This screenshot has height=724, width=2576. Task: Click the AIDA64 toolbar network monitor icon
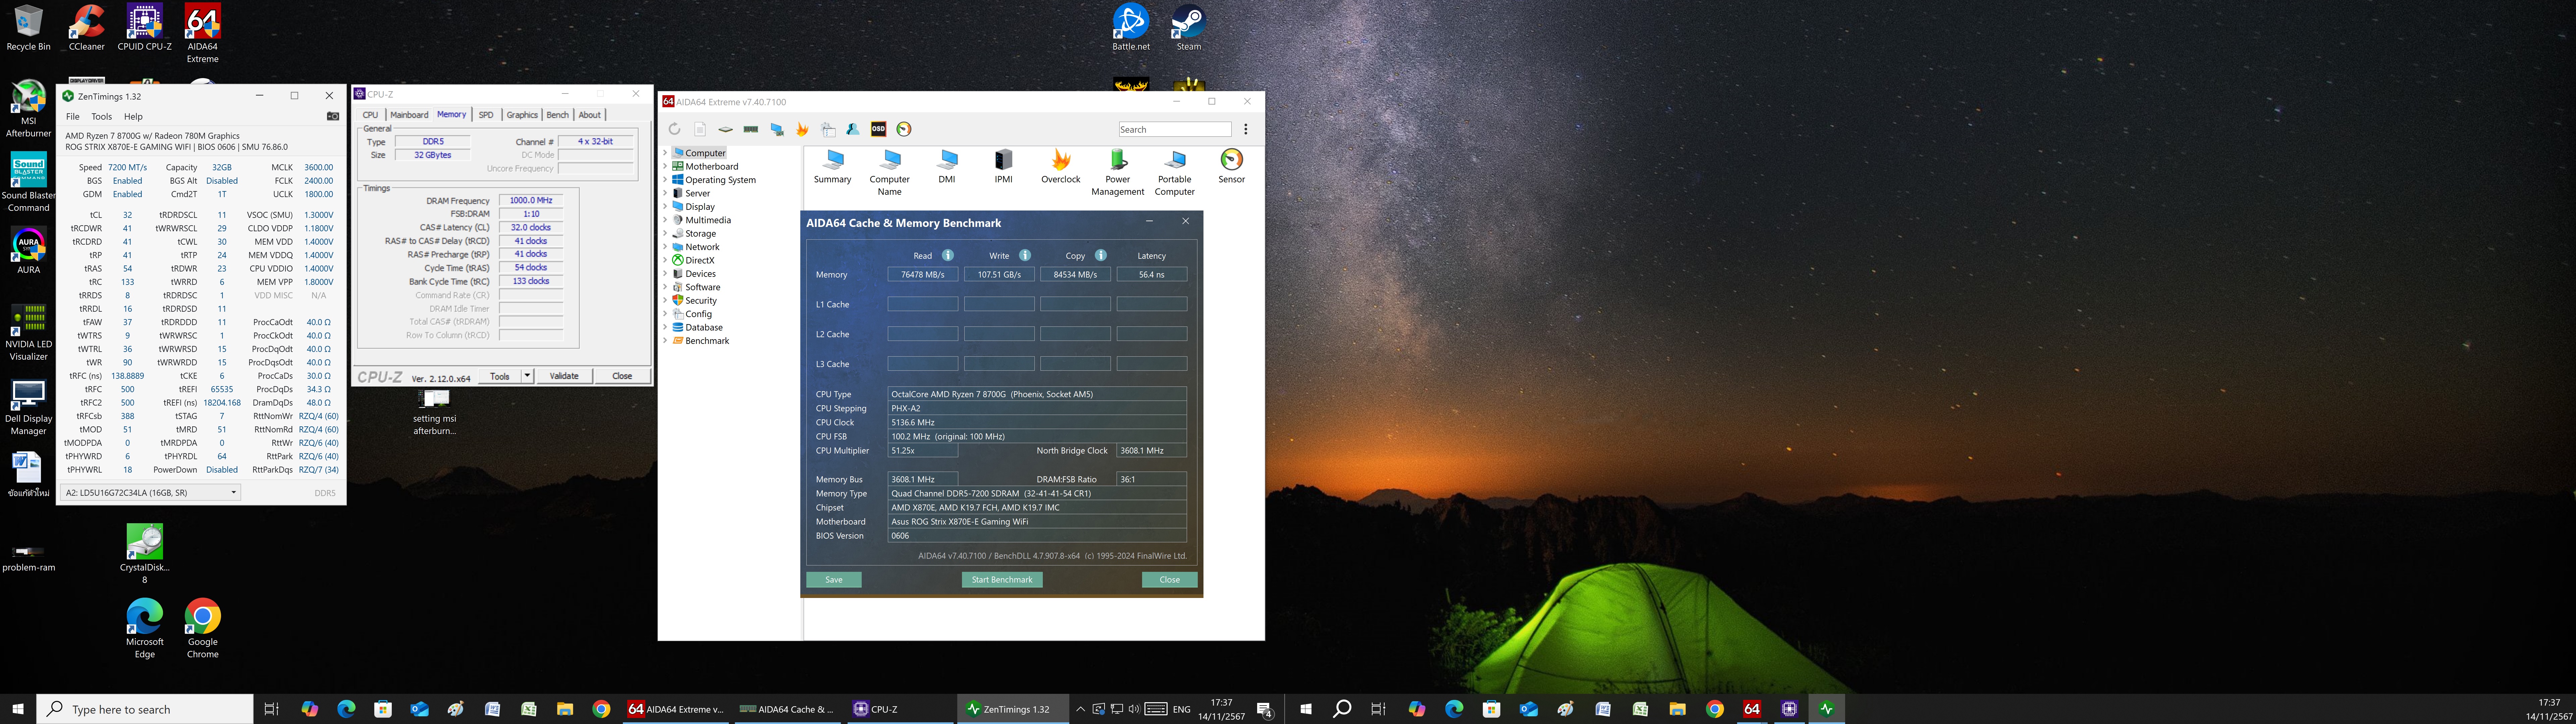(777, 129)
